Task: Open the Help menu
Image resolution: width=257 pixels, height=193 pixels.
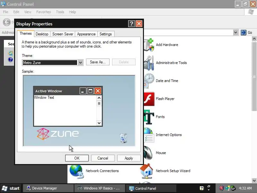Action: click(x=73, y=12)
